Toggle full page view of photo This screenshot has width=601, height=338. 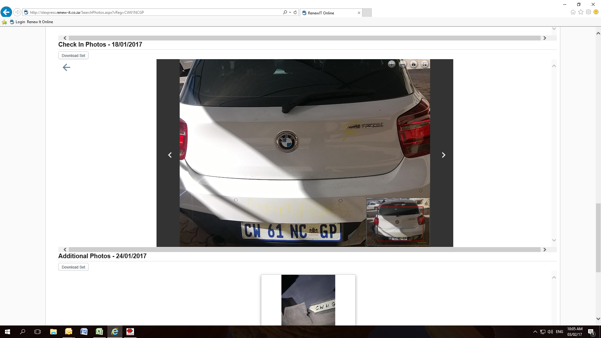click(425, 64)
